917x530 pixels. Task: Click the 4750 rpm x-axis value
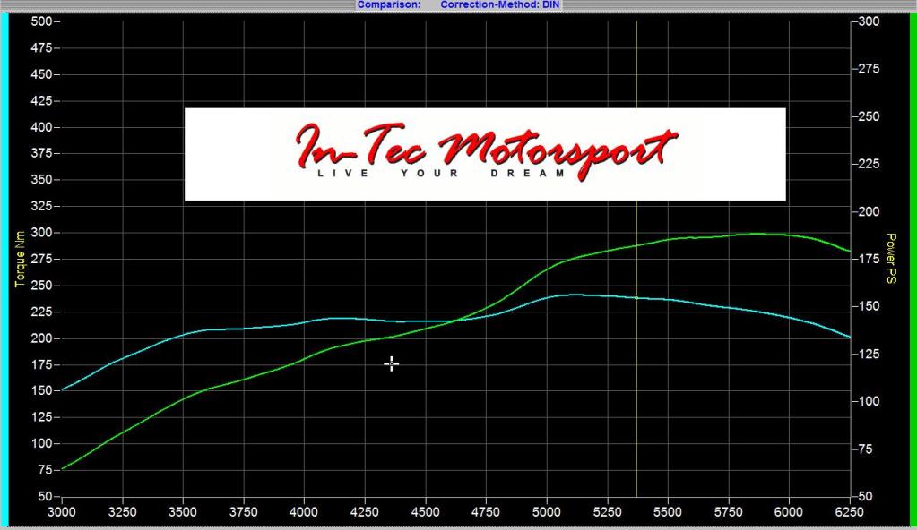(486, 512)
